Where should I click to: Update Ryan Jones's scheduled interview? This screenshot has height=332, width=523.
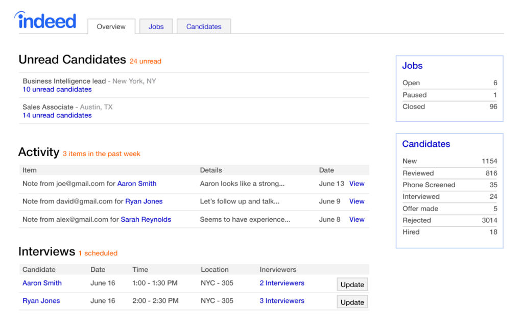coord(352,302)
